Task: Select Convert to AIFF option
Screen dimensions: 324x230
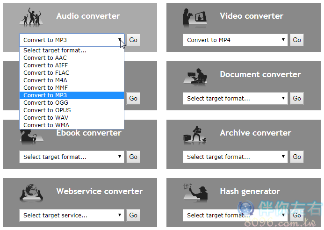Action: 72,65
